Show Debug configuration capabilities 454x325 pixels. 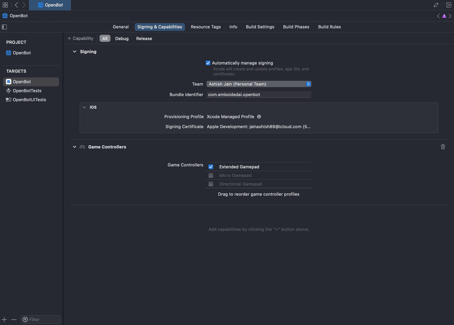(x=122, y=39)
